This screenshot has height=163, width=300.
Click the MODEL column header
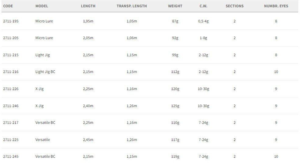click(42, 6)
